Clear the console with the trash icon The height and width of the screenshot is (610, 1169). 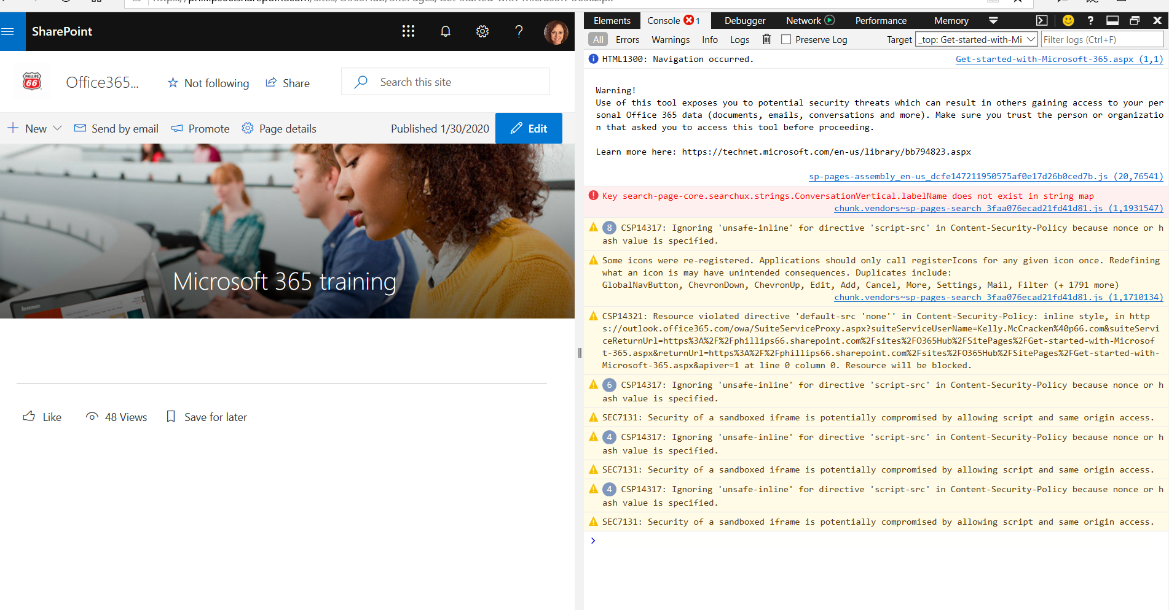tap(766, 39)
